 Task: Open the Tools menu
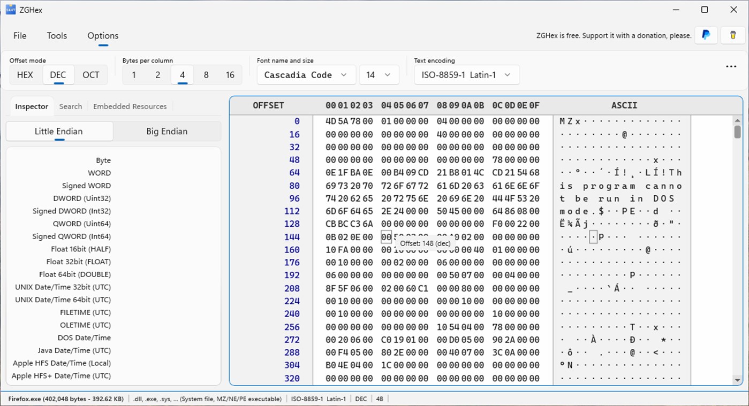(57, 36)
